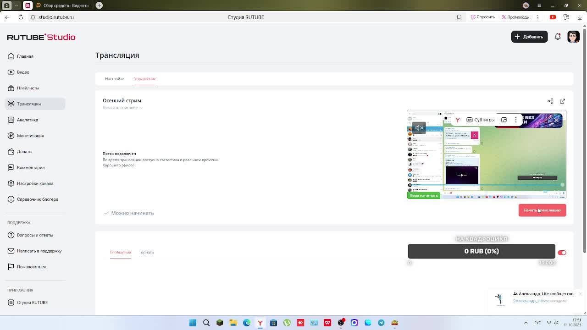Open Microsoft Edge from taskbar

click(x=246, y=323)
